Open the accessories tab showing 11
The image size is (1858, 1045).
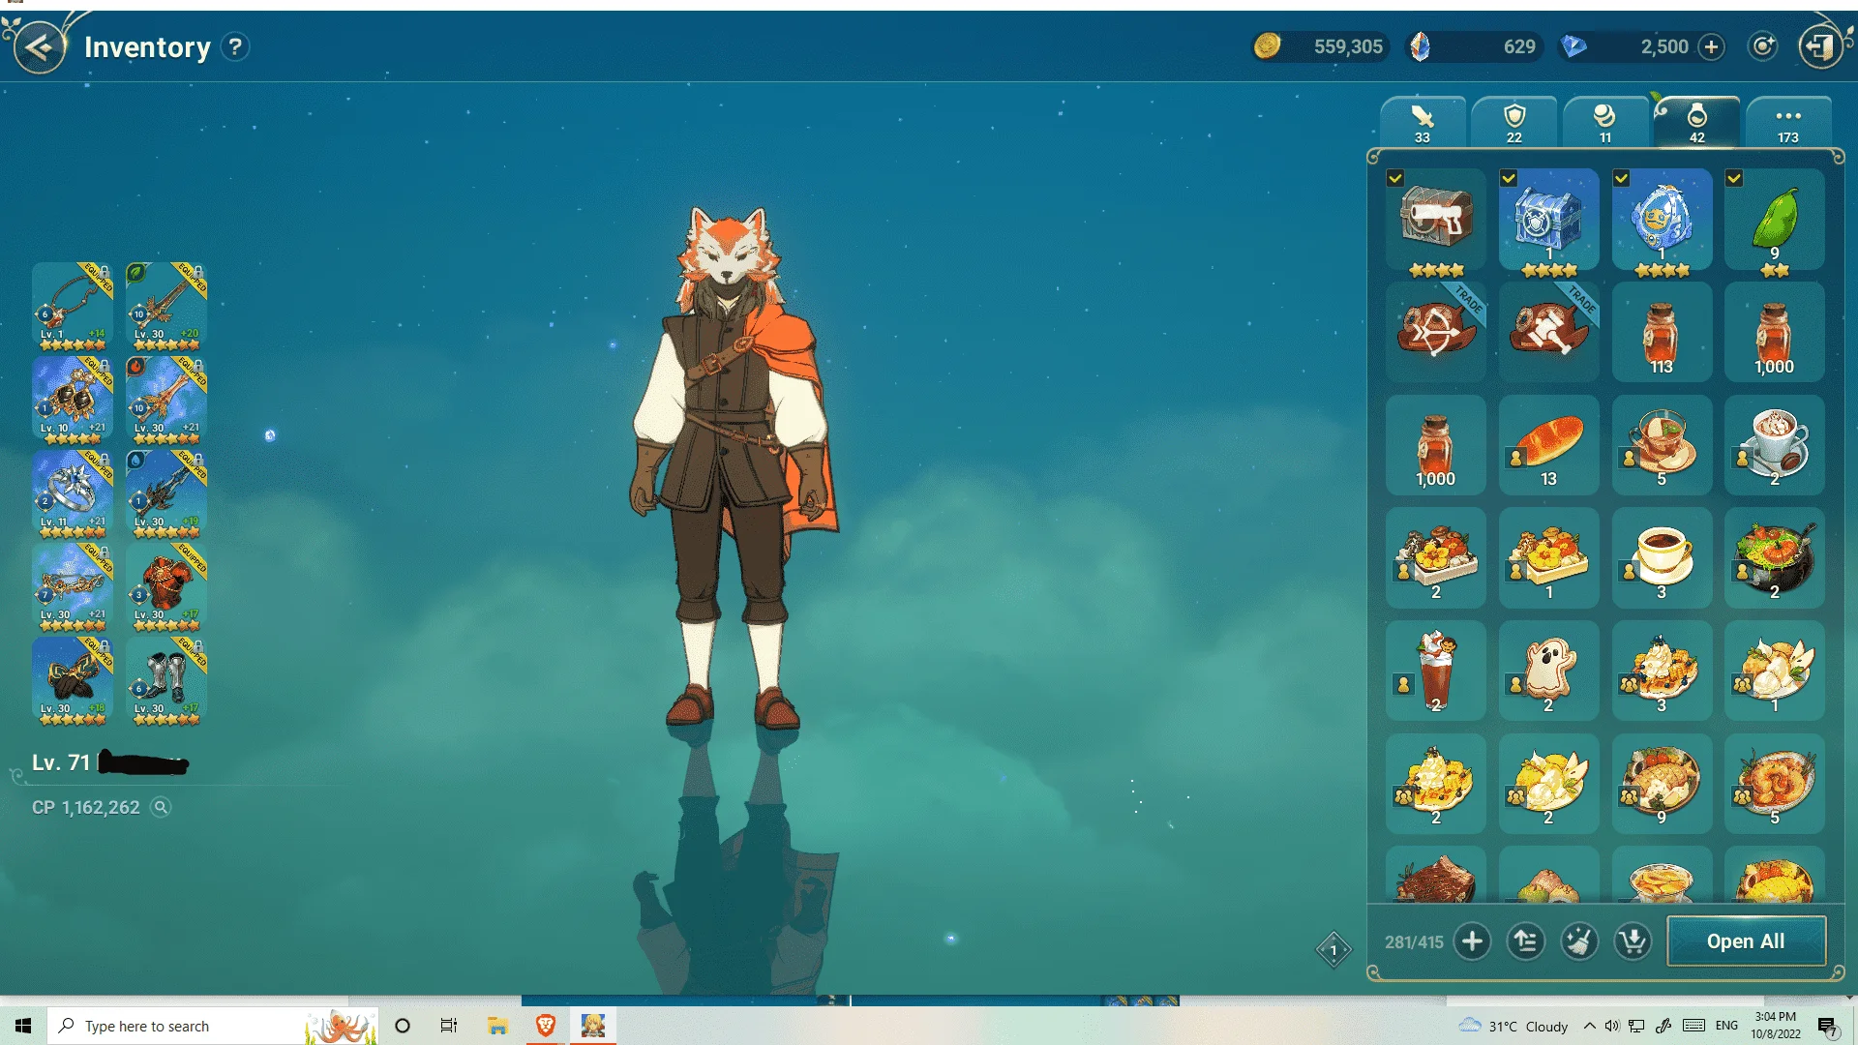coord(1605,123)
